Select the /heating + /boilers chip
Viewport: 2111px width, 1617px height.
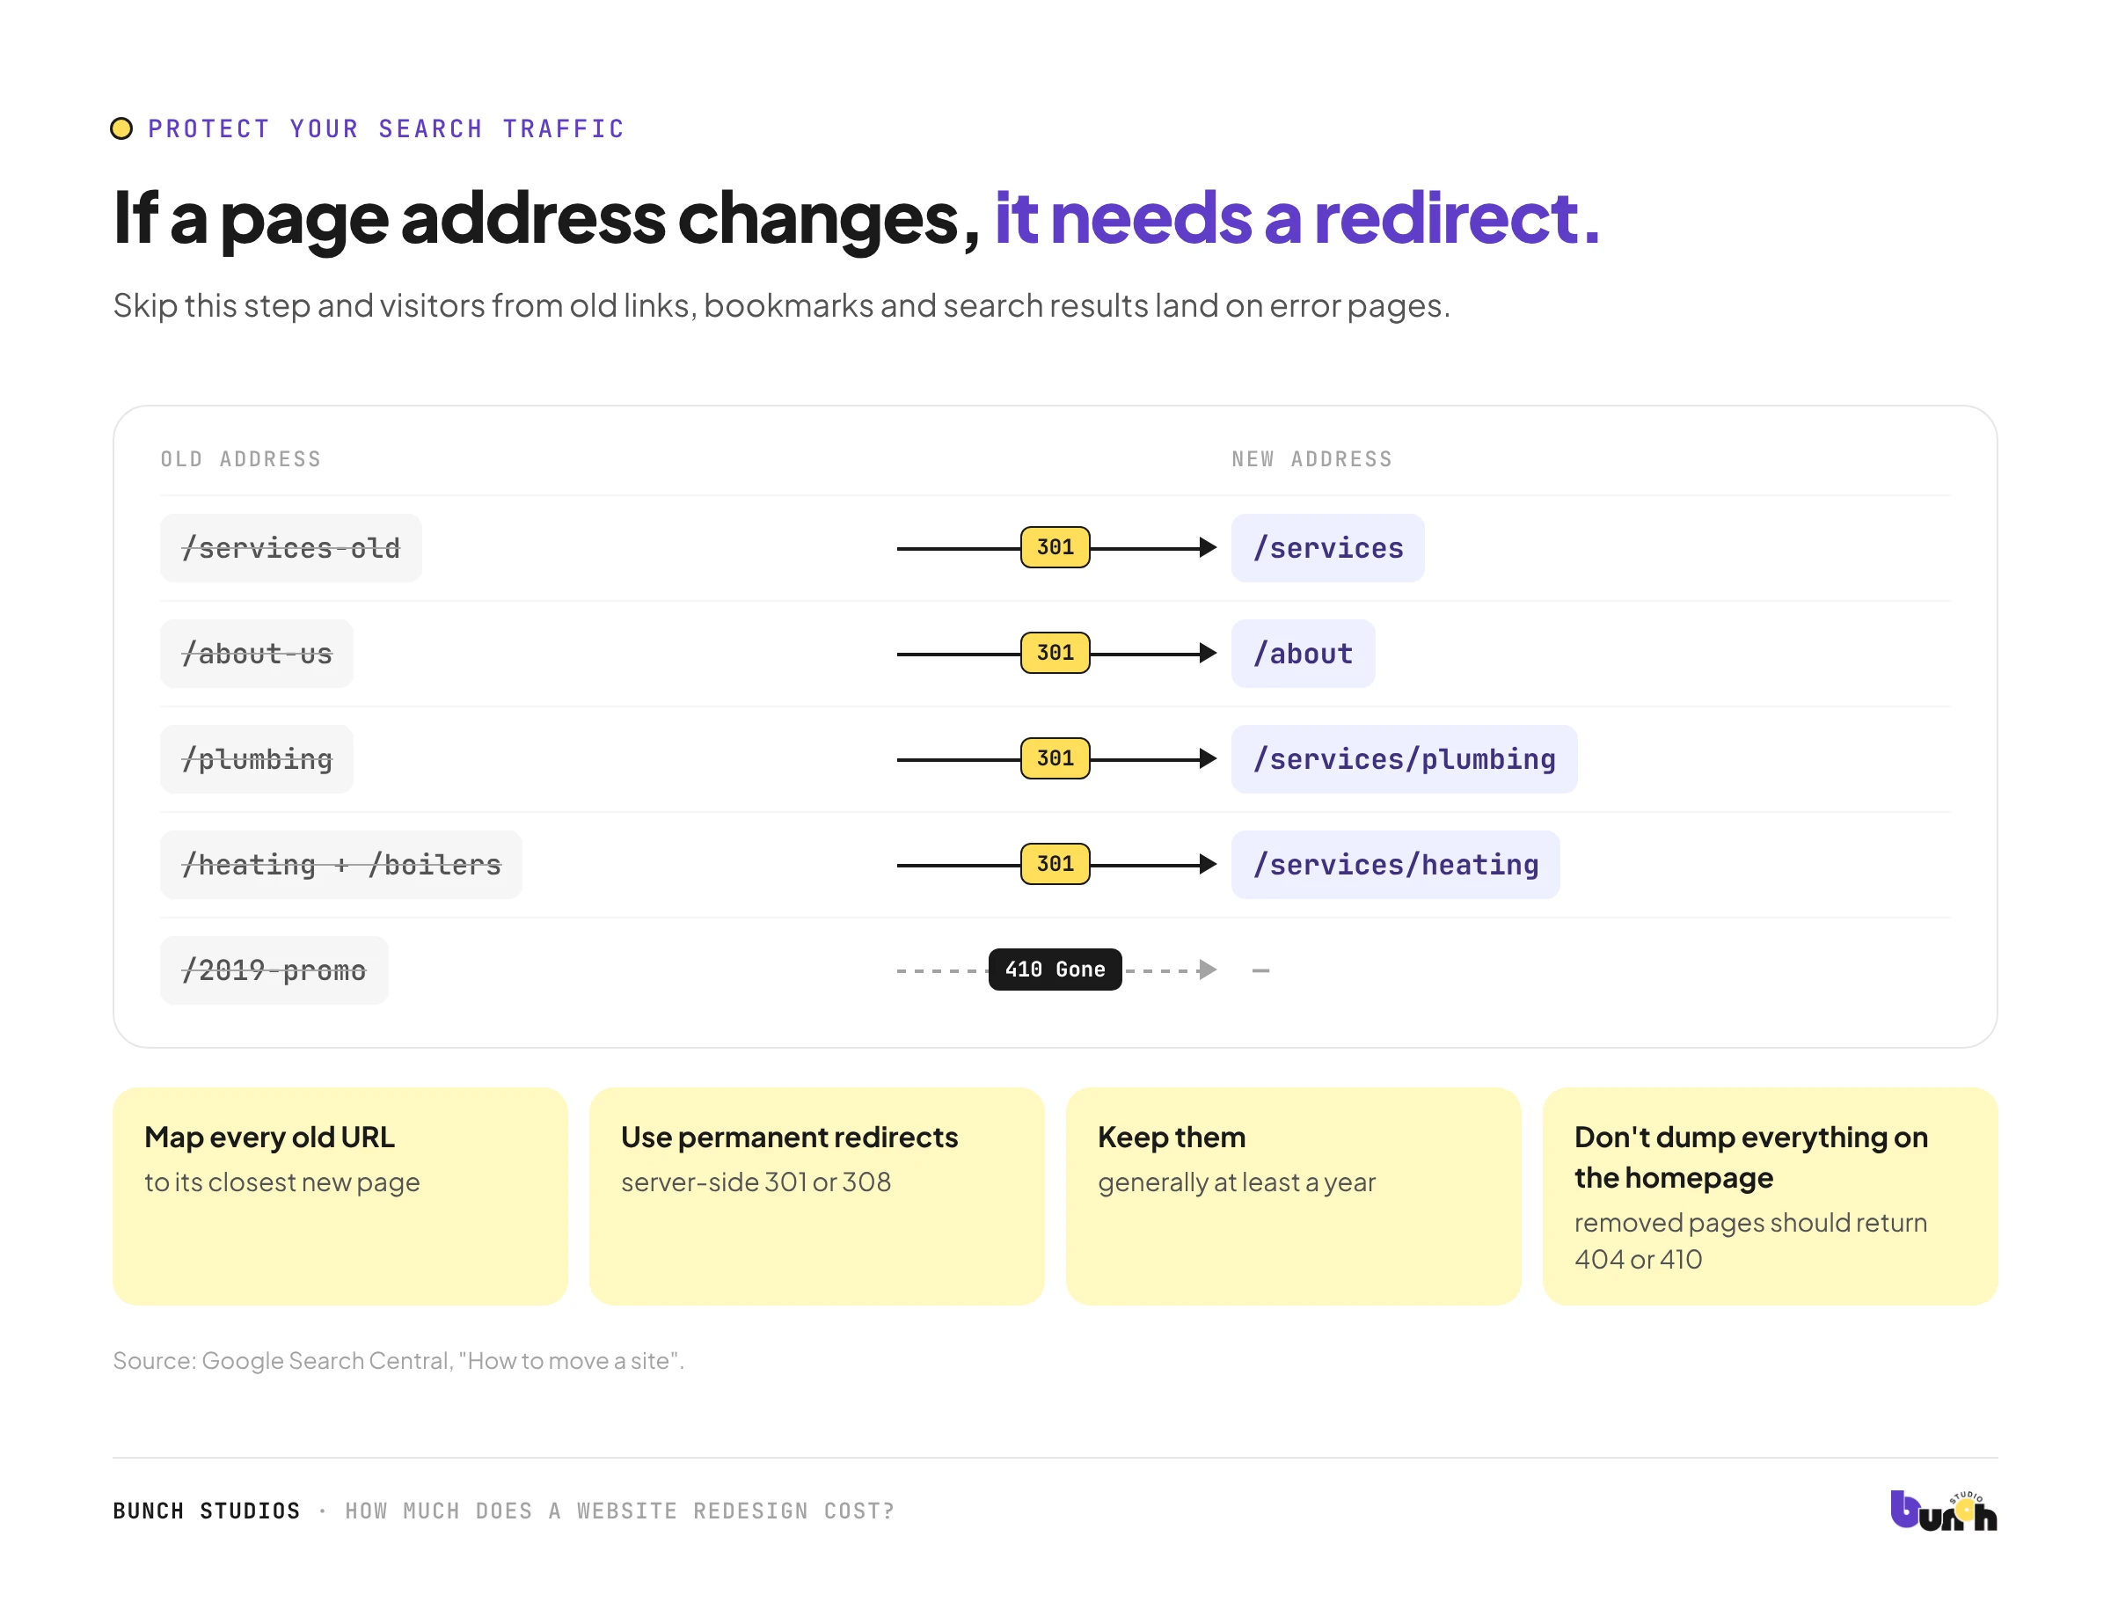coord(341,866)
